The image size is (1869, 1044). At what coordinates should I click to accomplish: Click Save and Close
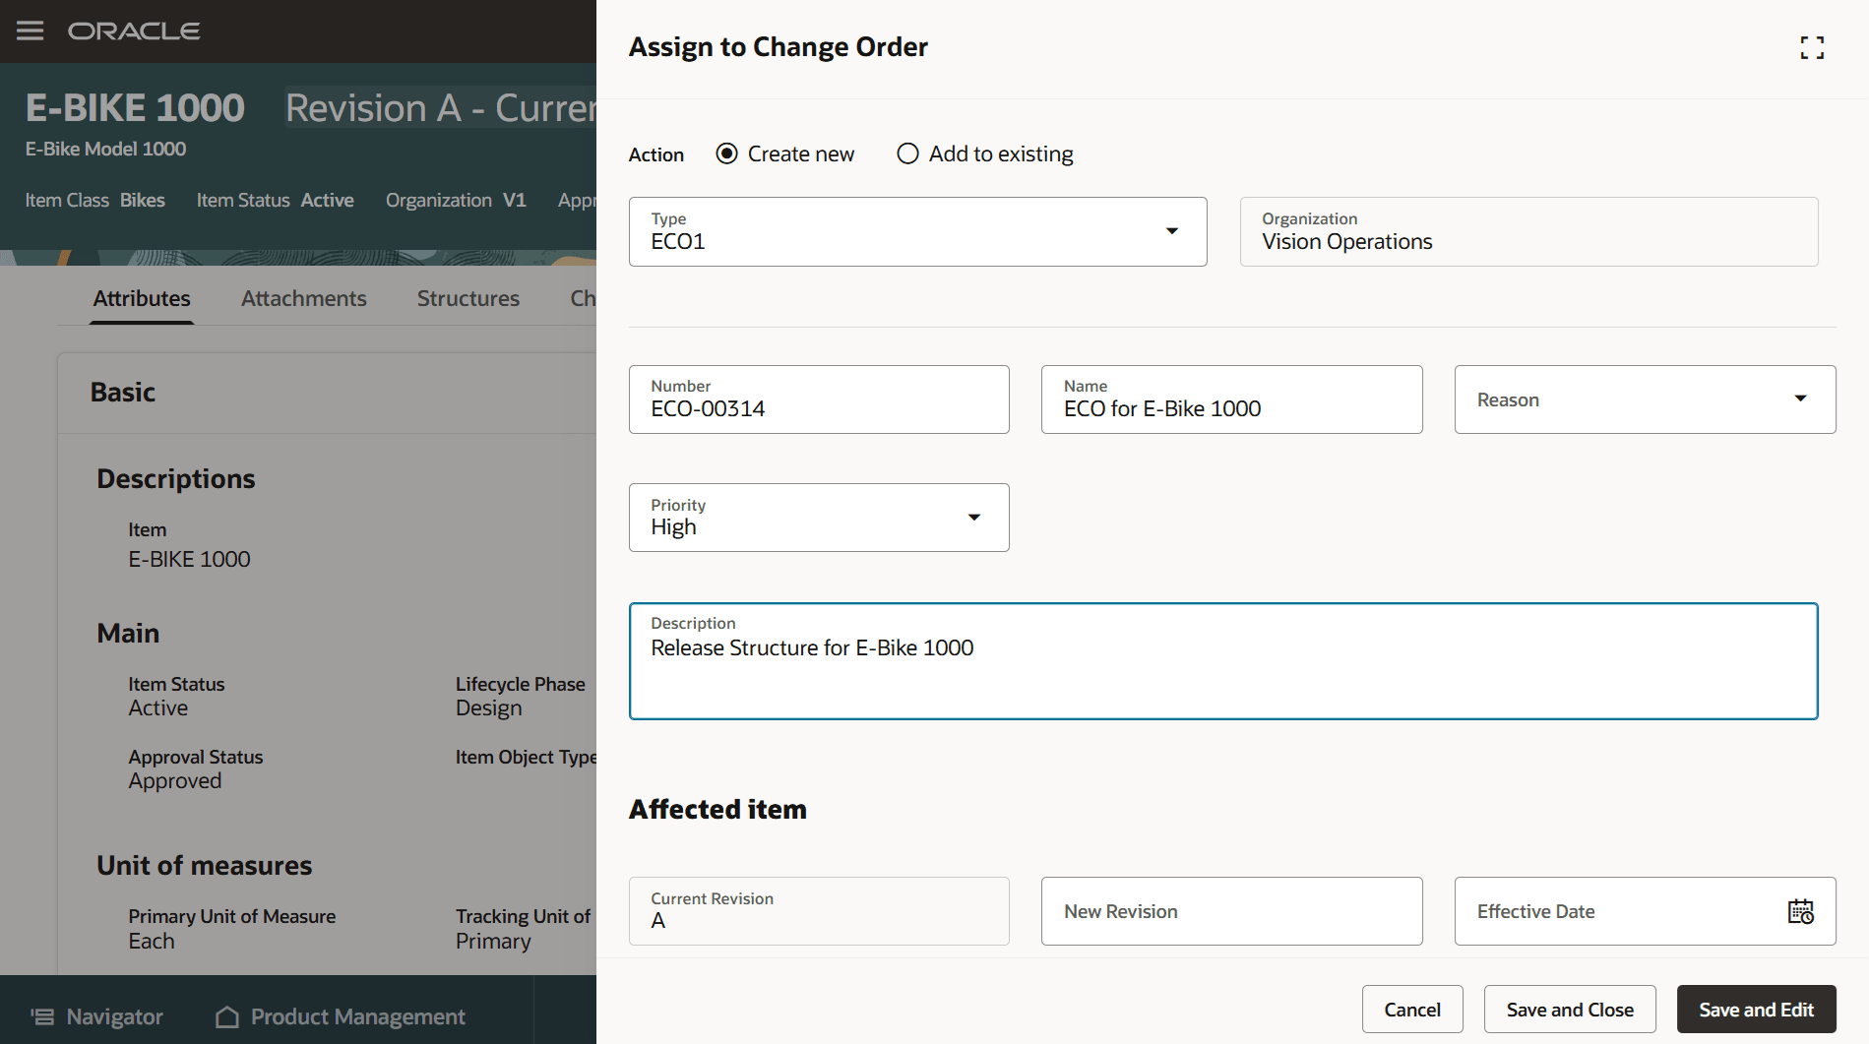click(1570, 1010)
